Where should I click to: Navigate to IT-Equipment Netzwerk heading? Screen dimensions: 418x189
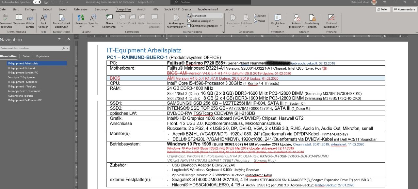pos(22,68)
